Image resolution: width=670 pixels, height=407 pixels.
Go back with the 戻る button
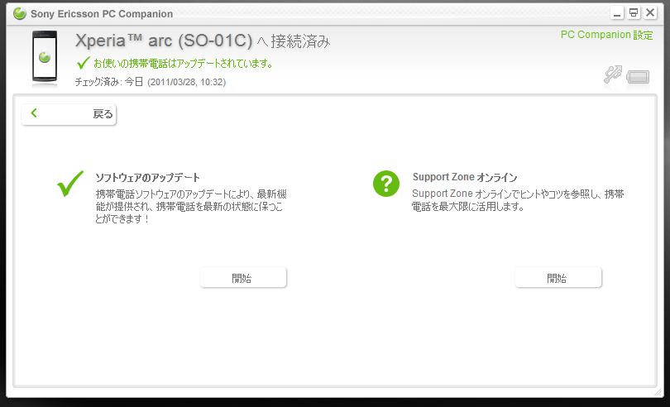click(69, 114)
